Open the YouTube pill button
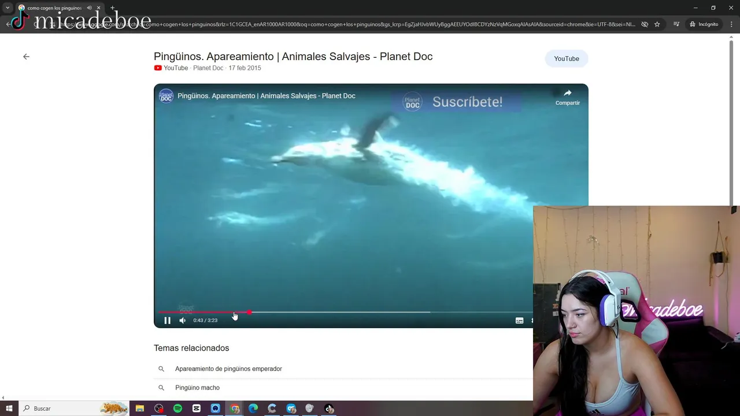 click(x=566, y=58)
